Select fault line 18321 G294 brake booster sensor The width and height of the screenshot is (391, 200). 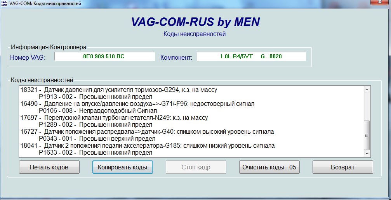pos(119,90)
